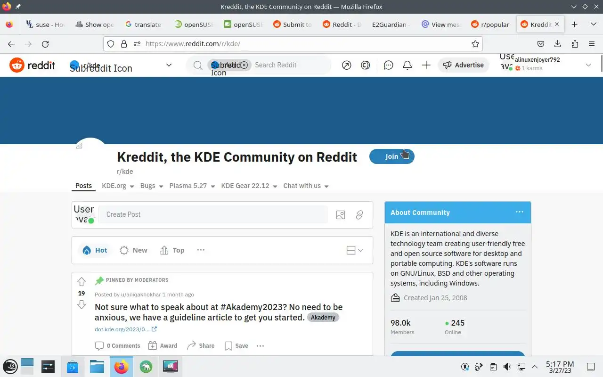Image resolution: width=603 pixels, height=377 pixels.
Task: Open the notifications bell
Action: coord(407,66)
